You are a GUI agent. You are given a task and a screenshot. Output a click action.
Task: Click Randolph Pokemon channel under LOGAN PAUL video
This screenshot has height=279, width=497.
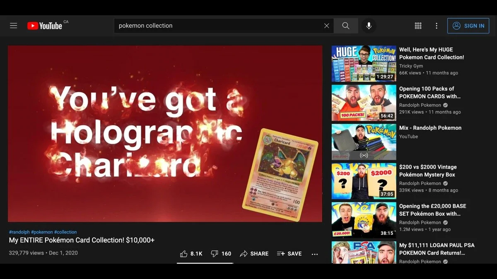coord(420,261)
